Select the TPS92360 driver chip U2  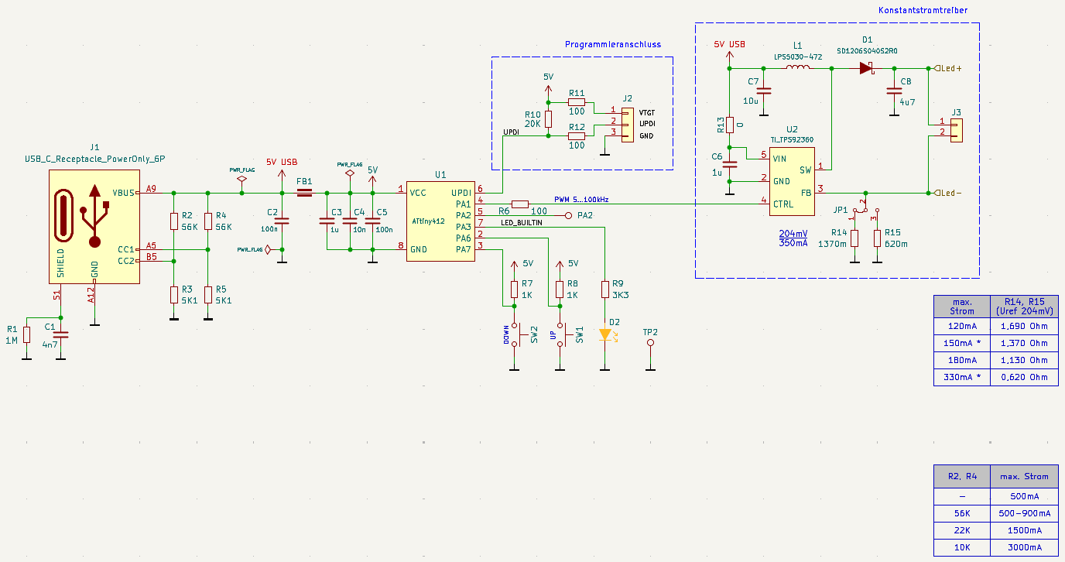pos(792,180)
